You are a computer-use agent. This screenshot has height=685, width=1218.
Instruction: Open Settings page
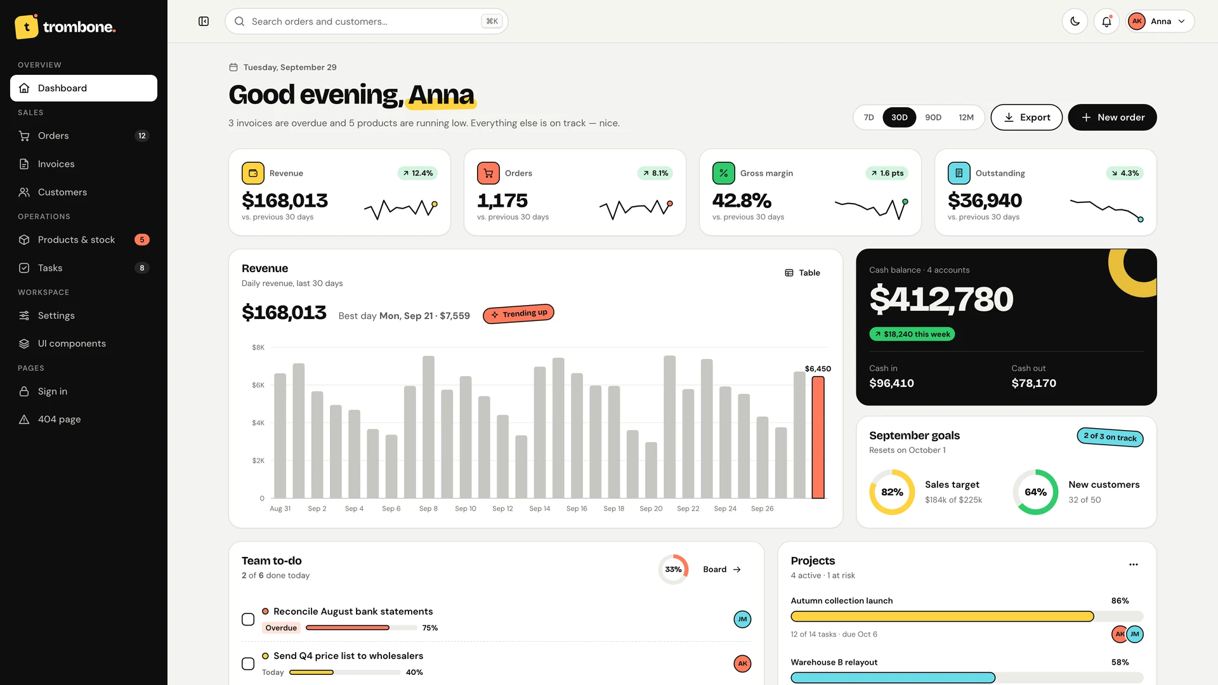pyautogui.click(x=84, y=315)
